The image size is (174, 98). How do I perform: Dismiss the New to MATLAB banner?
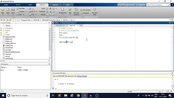173,76
